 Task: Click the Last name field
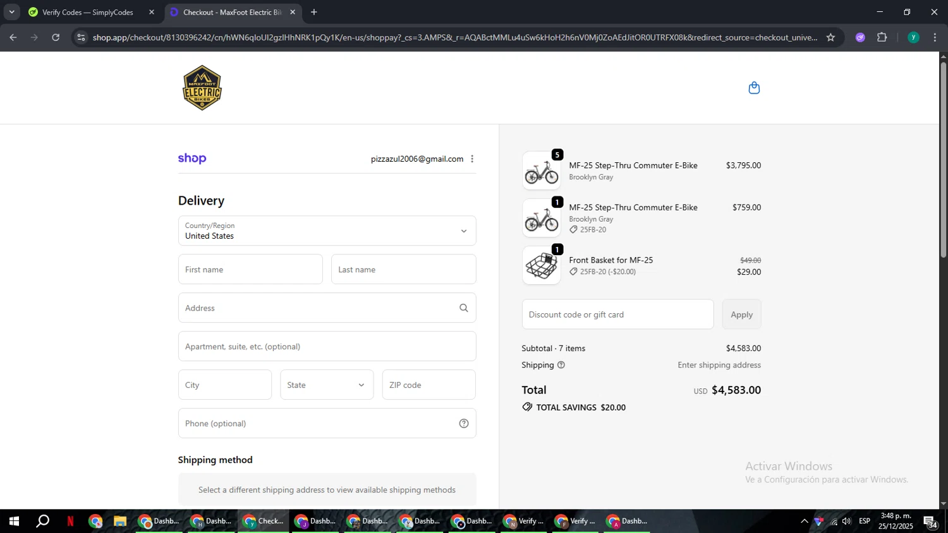point(403,270)
